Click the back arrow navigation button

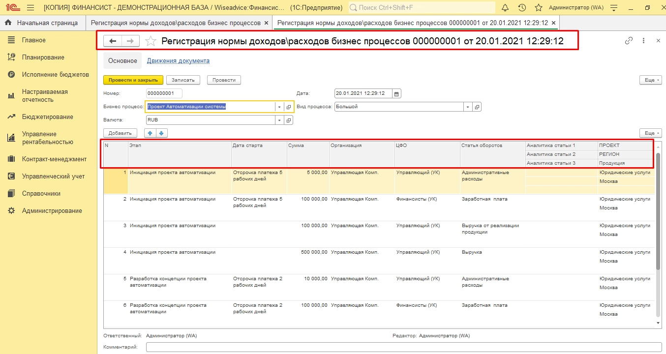click(113, 41)
